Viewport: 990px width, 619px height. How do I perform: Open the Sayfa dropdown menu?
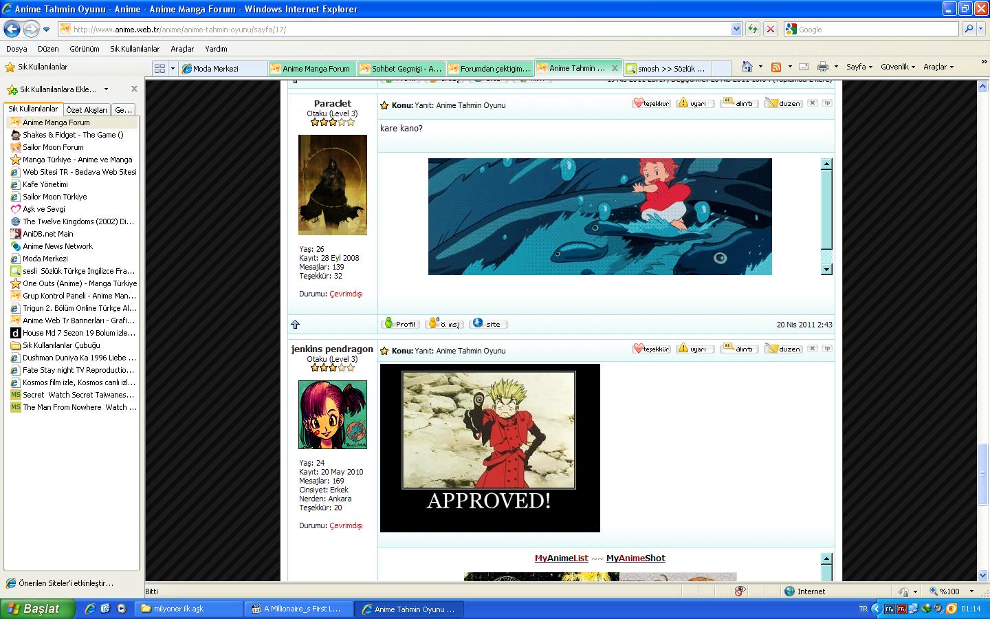tap(859, 67)
